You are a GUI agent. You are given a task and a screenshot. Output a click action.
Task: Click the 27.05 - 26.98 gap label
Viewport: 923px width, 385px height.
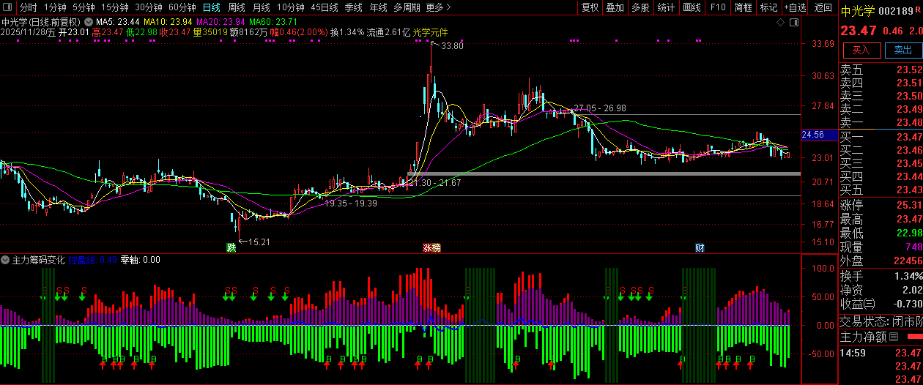coord(600,108)
